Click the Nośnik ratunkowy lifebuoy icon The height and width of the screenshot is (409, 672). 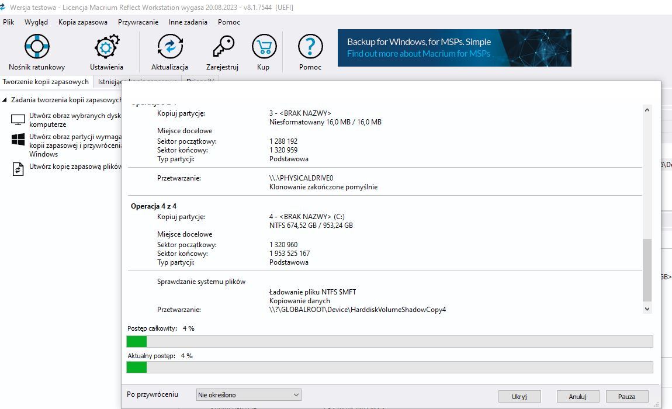coord(37,46)
